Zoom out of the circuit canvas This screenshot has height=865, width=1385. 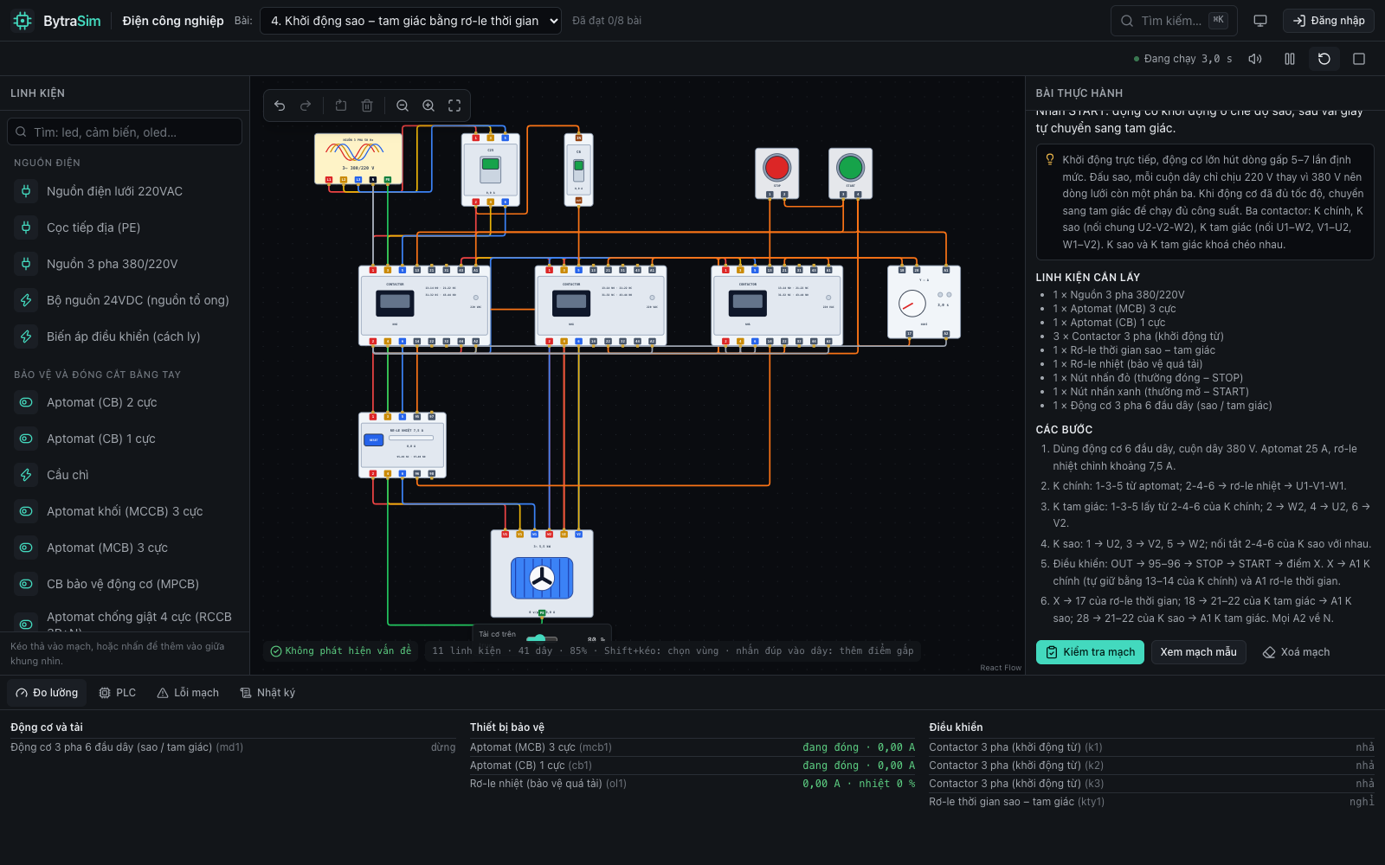(x=403, y=106)
